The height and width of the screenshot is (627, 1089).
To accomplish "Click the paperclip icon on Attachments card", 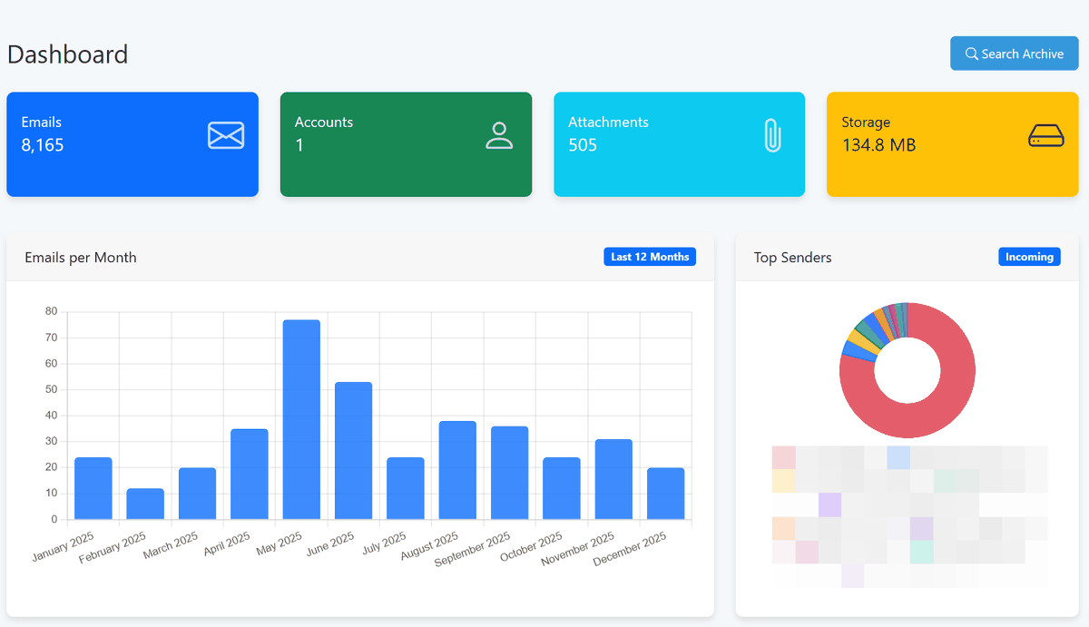I will pos(772,135).
